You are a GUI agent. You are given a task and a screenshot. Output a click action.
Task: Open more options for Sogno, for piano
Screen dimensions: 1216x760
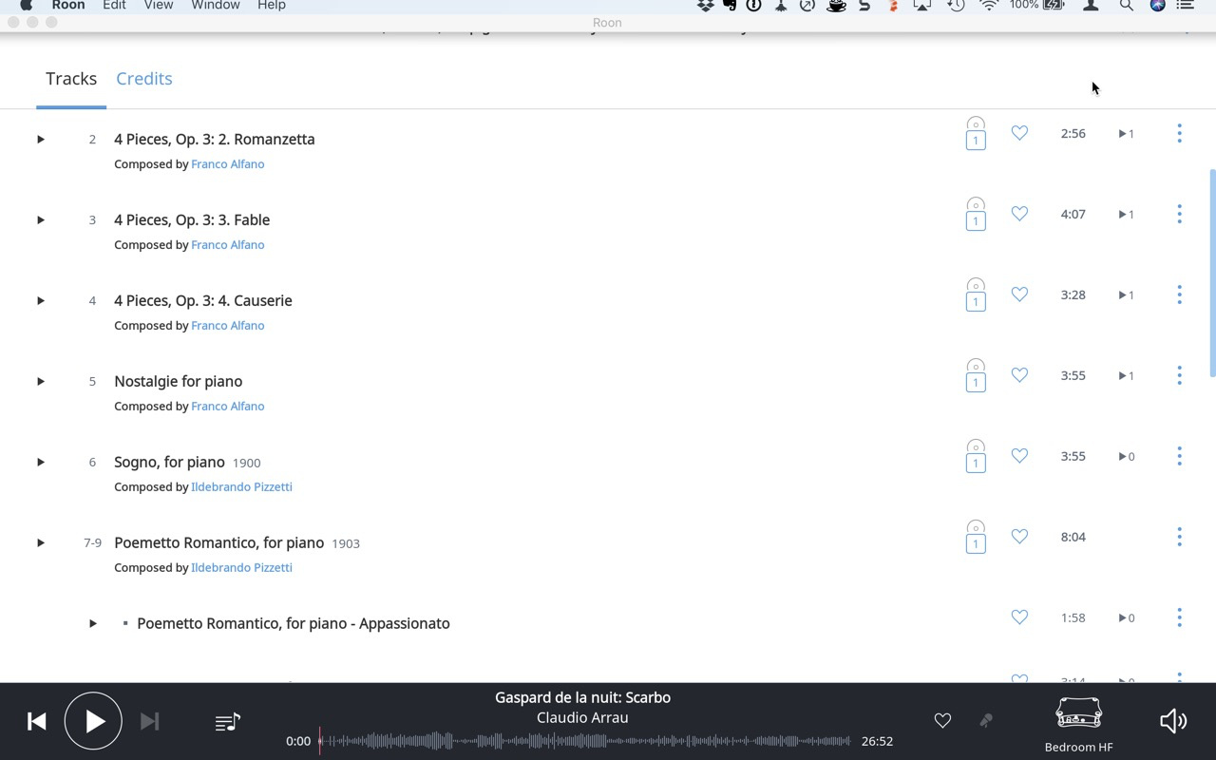1179,456
